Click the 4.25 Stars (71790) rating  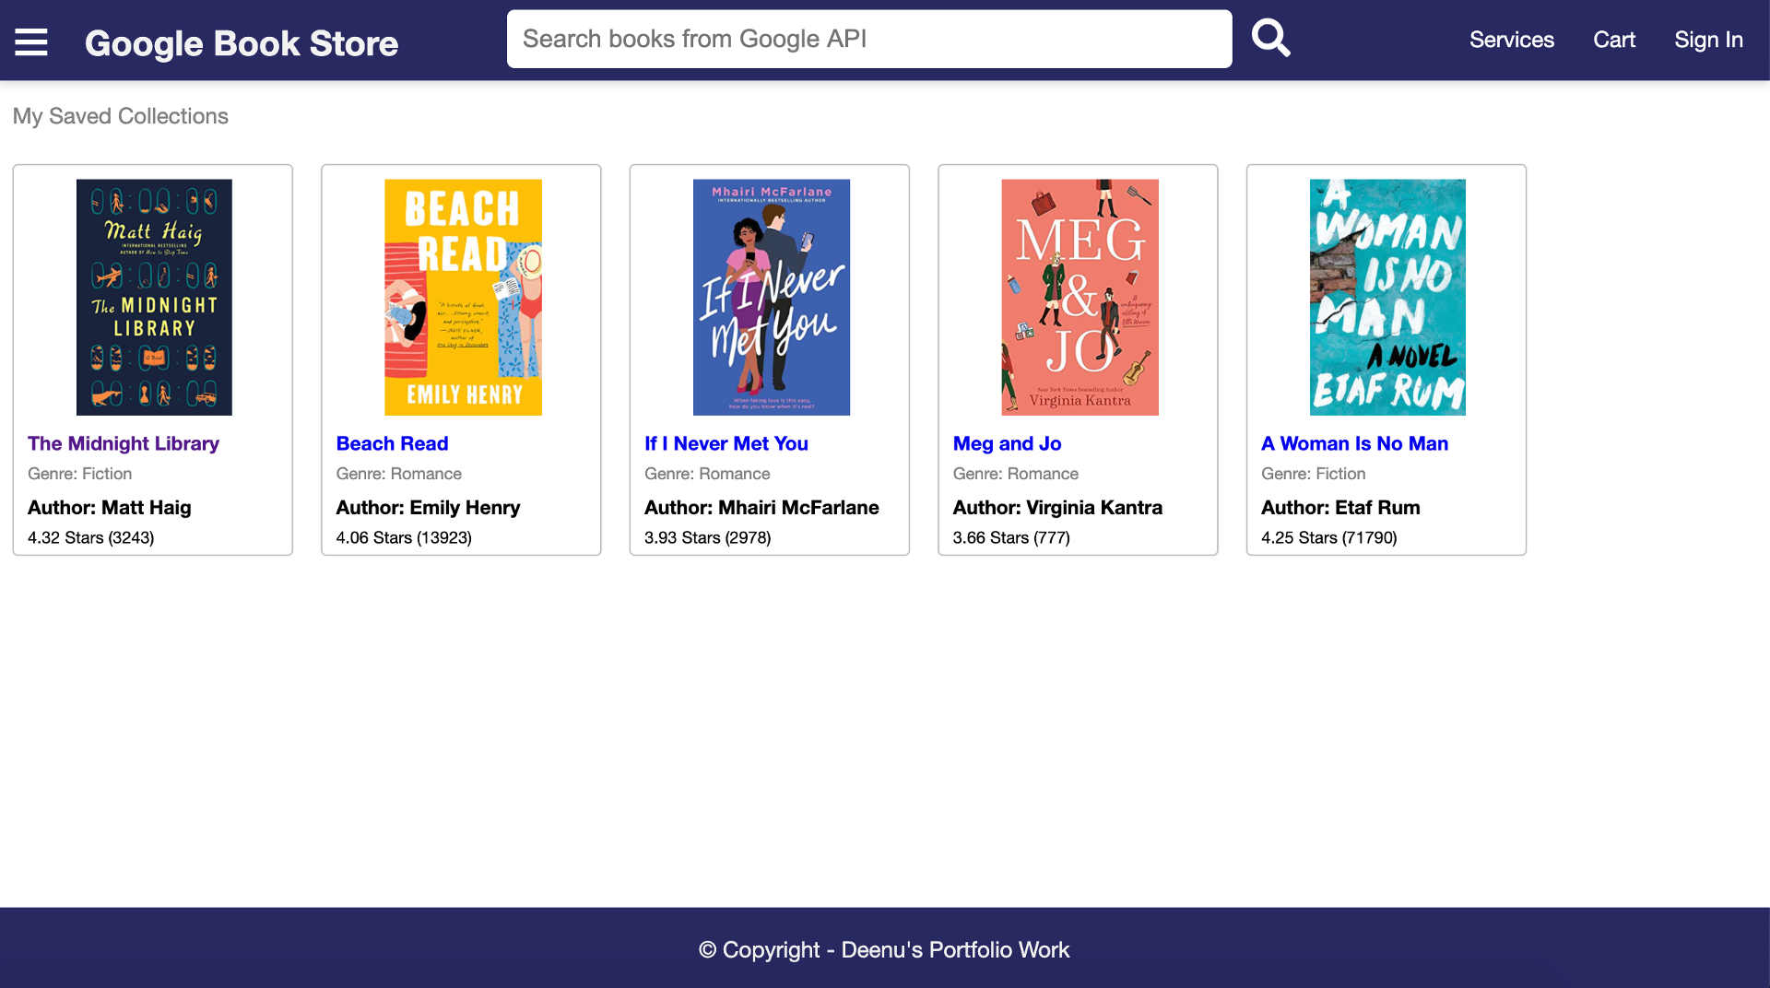(1329, 537)
